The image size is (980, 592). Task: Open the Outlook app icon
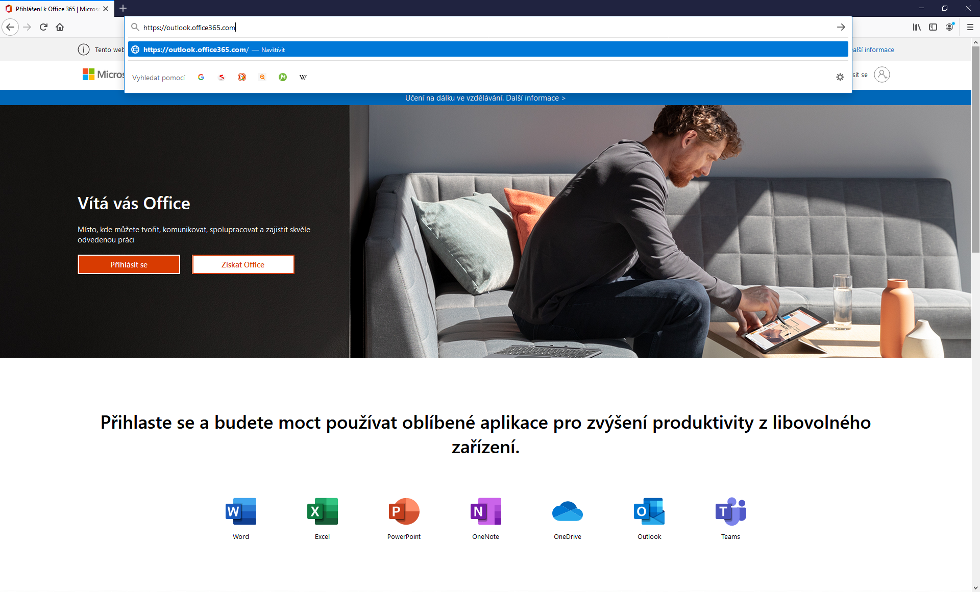tap(649, 511)
